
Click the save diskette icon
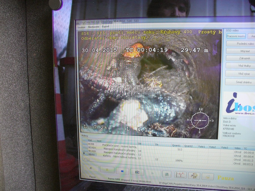pos(167,174)
